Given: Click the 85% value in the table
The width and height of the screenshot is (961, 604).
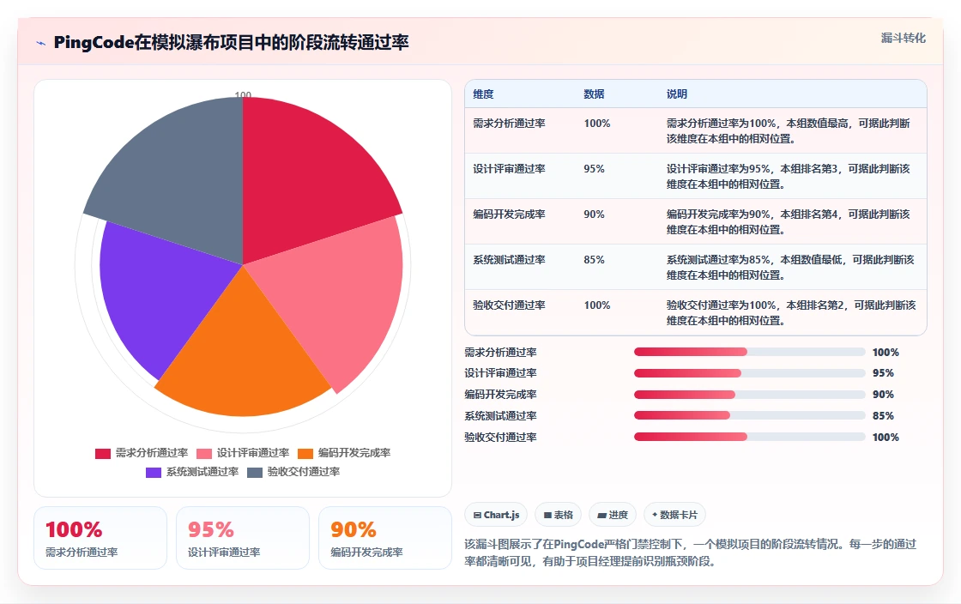Looking at the screenshot, I should click(x=594, y=260).
